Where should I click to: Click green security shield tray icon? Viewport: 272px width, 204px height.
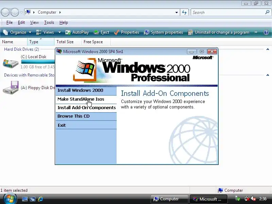[238, 199]
